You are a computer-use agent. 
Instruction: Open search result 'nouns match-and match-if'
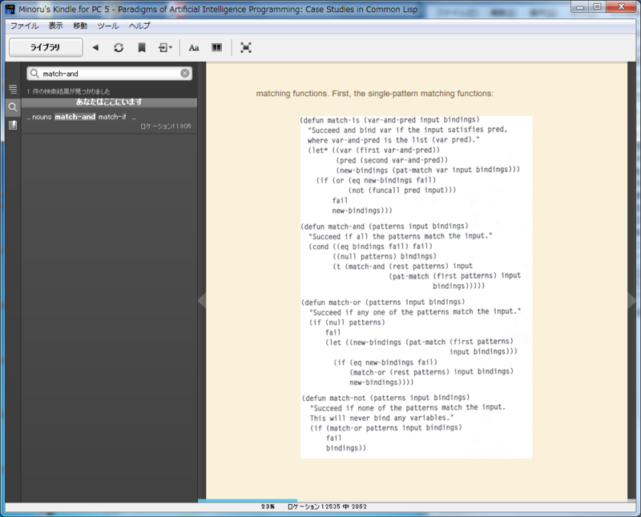click(109, 122)
